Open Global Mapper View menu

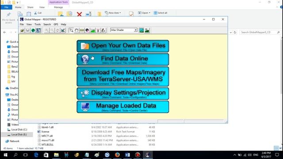click(x=29, y=24)
